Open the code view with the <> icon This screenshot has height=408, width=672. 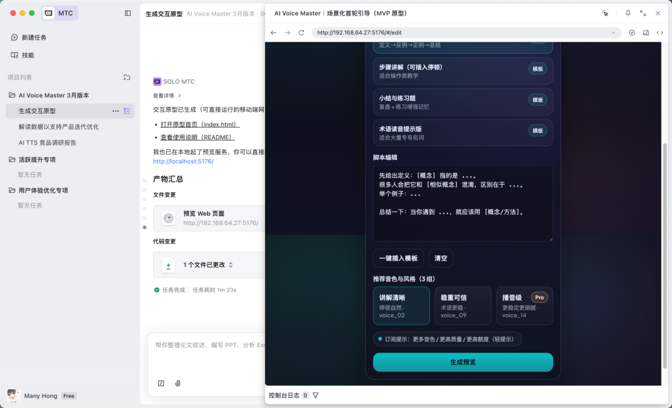coord(660,32)
